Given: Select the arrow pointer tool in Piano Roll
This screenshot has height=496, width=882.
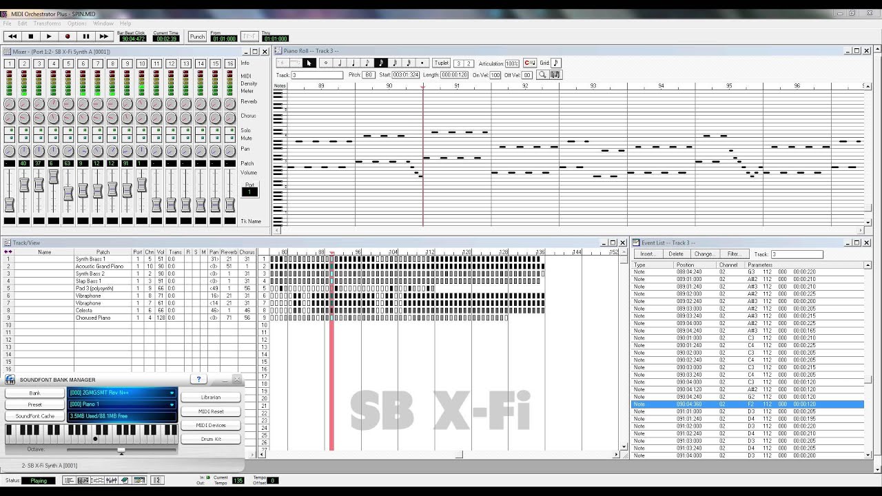Looking at the screenshot, I should click(309, 63).
